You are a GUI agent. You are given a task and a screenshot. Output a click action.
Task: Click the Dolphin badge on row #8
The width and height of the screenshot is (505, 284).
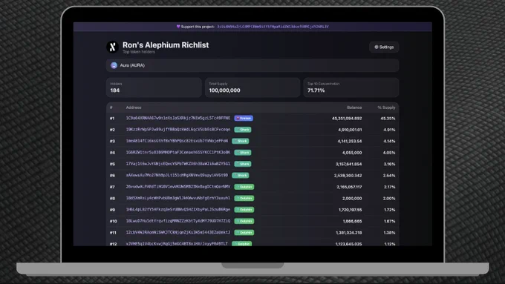coord(244,198)
